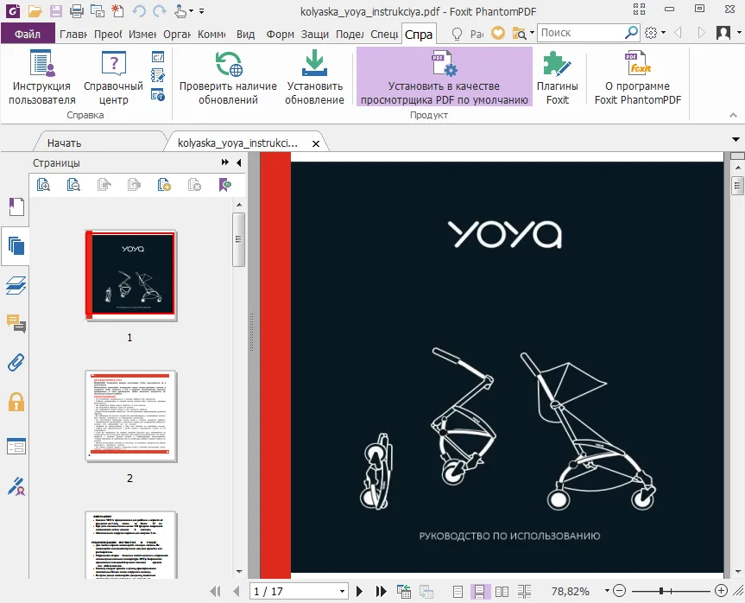The image size is (745, 603).
Task: Open Справочный центр help center
Action: click(113, 78)
